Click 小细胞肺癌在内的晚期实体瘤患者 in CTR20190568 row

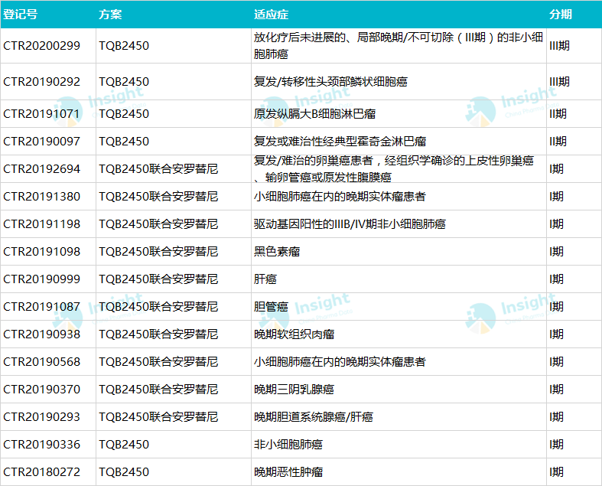[340, 362]
